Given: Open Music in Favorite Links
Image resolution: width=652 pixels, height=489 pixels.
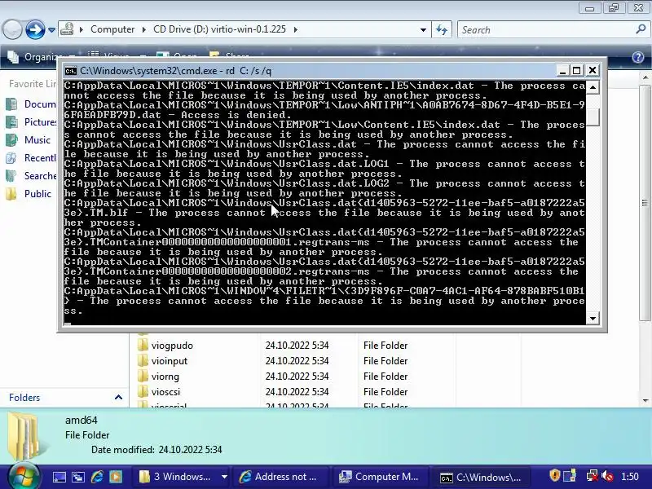Looking at the screenshot, I should pos(37,139).
